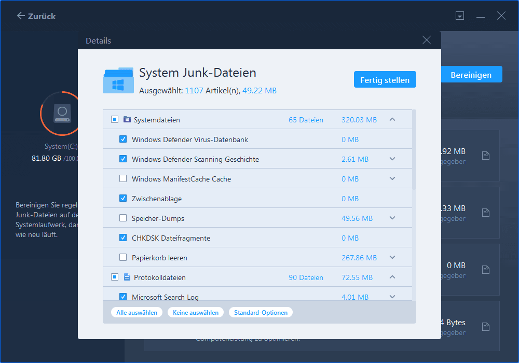The width and height of the screenshot is (519, 363).
Task: Click the Bereinigen button in the background window
Action: (x=471, y=75)
